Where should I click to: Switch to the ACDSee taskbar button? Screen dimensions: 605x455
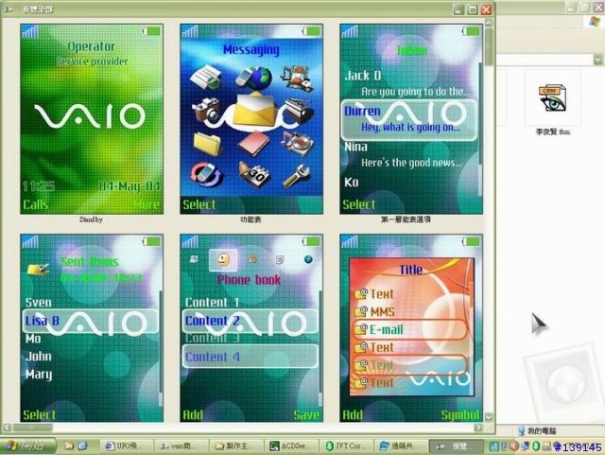click(291, 446)
